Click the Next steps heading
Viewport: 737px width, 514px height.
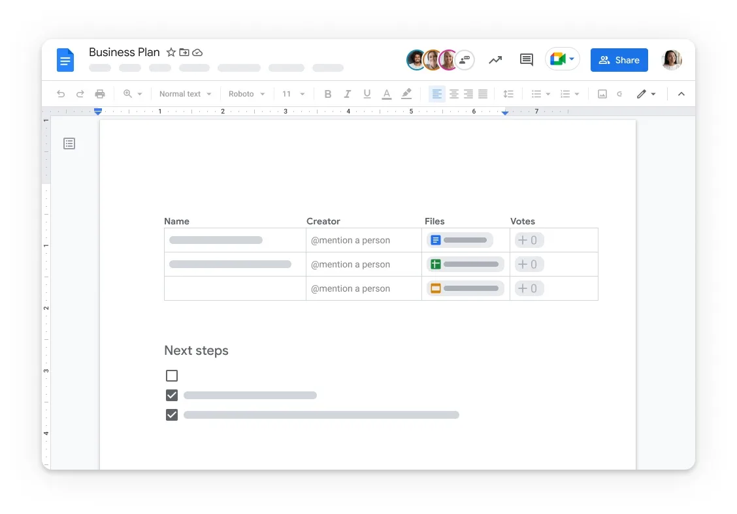pos(196,351)
